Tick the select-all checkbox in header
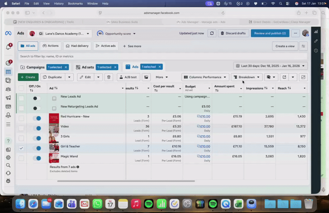329x213 pixels. 21,88
